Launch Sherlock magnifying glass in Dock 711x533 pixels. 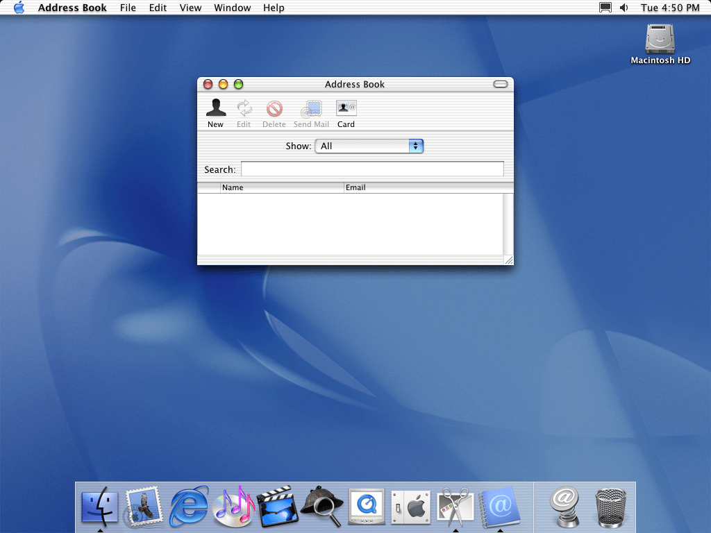[x=321, y=506]
